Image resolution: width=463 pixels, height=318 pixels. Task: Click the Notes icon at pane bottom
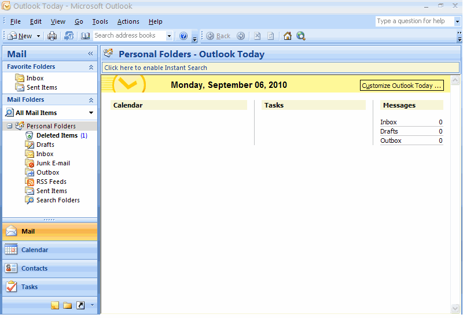pyautogui.click(x=55, y=305)
